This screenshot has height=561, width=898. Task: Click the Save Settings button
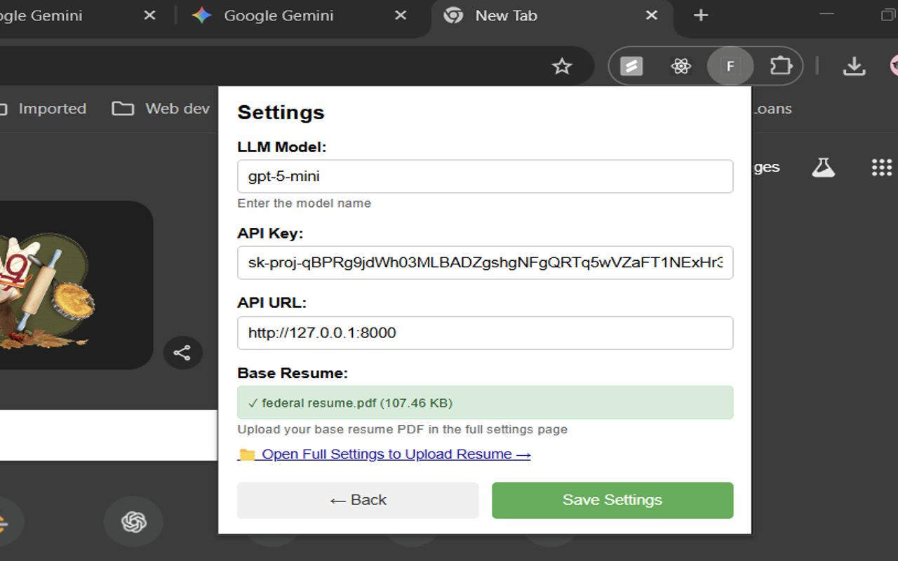612,500
